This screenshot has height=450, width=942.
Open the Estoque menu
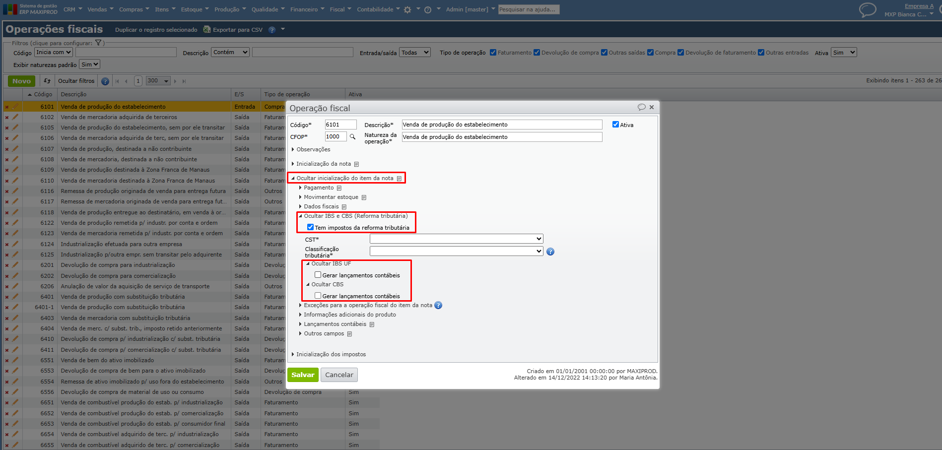195,9
